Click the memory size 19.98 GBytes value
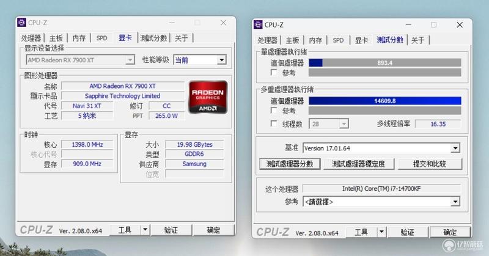This screenshot has width=489, height=256. pos(194,144)
